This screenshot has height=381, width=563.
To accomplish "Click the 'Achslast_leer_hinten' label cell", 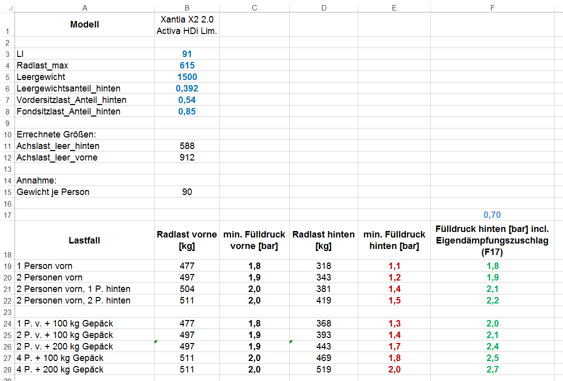I will pyautogui.click(x=85, y=145).
